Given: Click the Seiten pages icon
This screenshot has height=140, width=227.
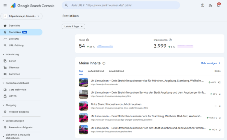Looking at the screenshot, I should click(5, 61).
